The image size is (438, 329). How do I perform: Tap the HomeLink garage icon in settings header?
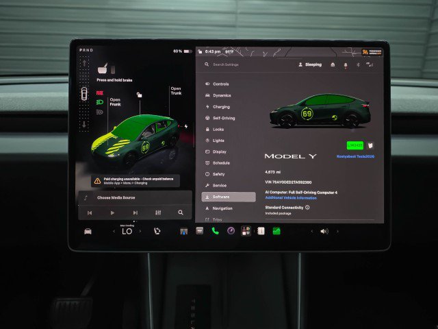333,64
